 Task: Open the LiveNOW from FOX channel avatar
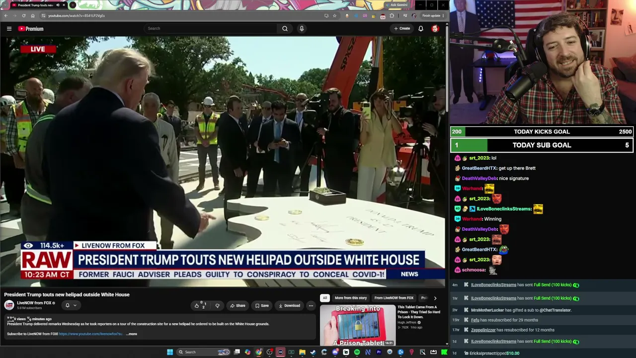pos(9,305)
